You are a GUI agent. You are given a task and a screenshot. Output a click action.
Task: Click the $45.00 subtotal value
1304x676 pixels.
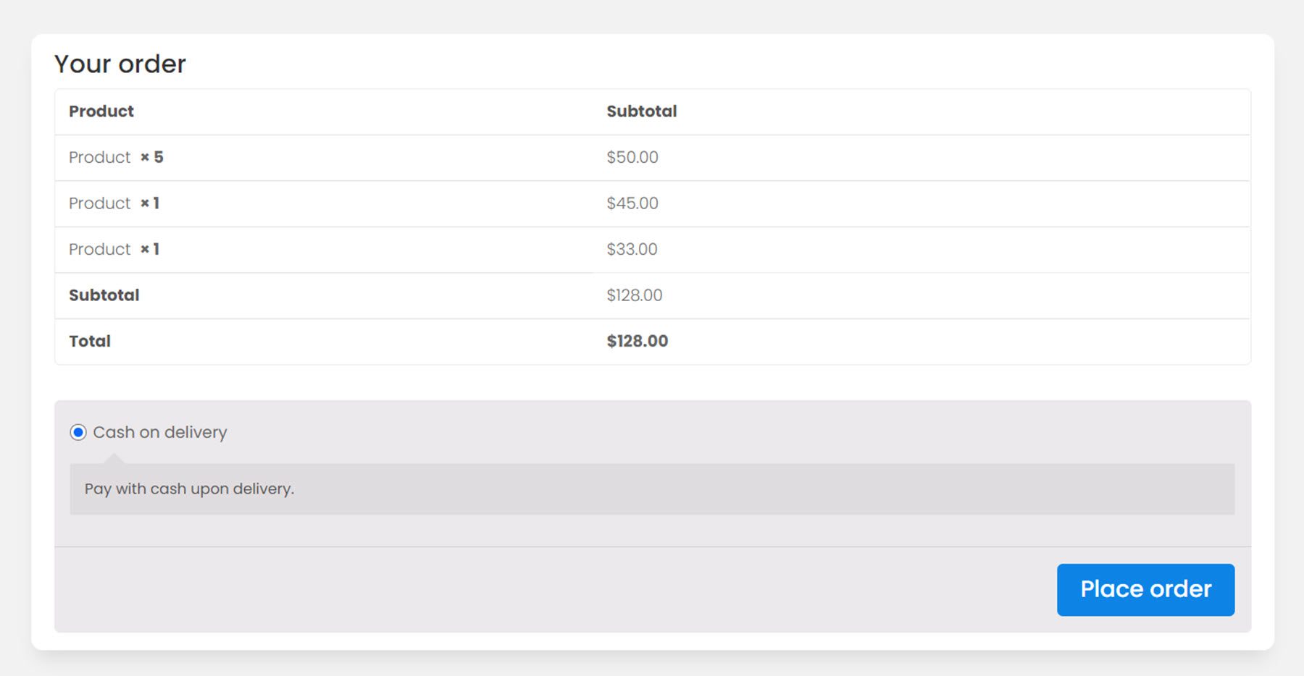point(632,203)
